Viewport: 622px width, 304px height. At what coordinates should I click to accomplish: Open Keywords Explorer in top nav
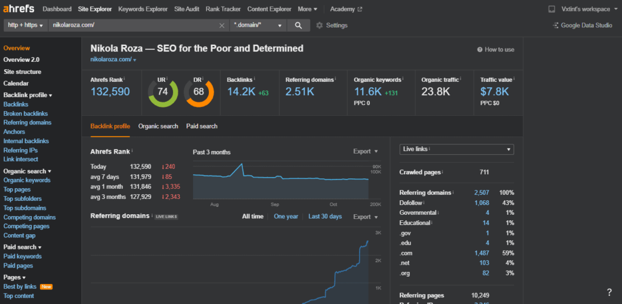[143, 8]
